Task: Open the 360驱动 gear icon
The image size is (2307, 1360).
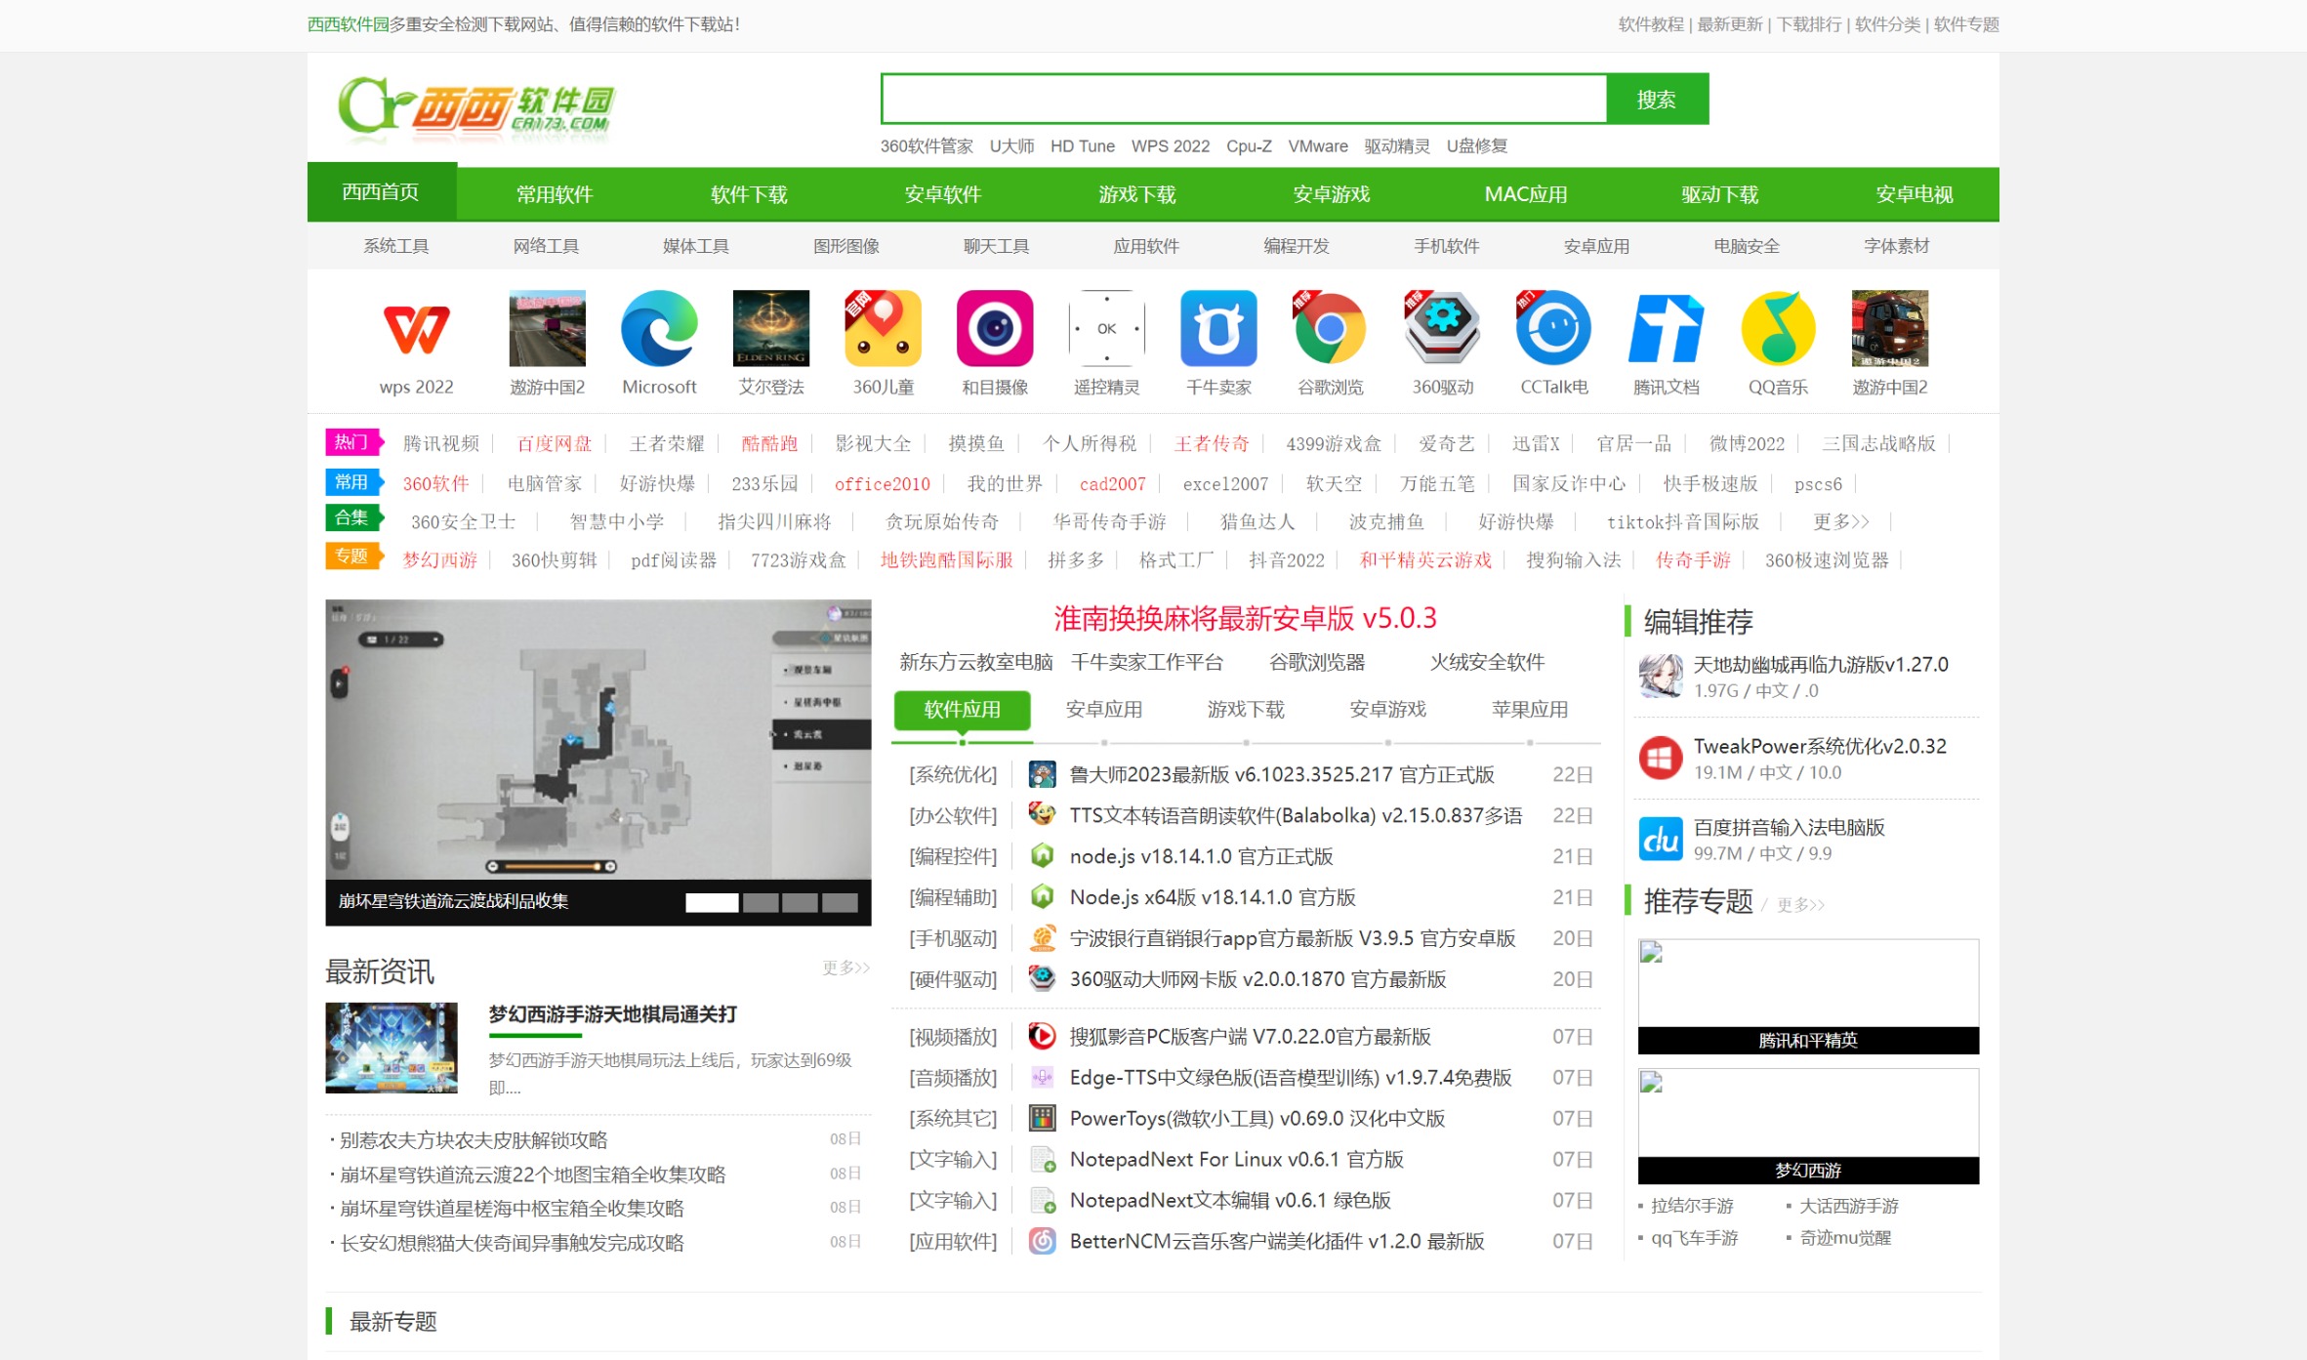Action: pyautogui.click(x=1442, y=328)
